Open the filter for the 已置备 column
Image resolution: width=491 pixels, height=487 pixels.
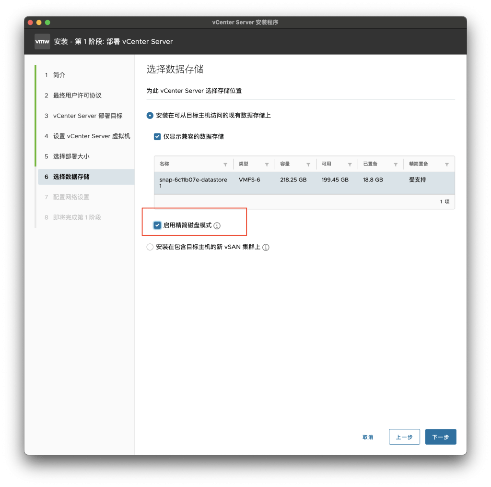396,165
